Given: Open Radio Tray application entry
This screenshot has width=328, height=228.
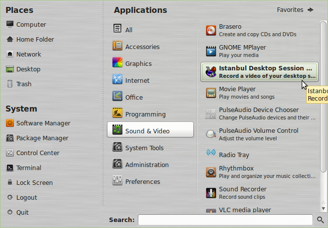Looking at the screenshot, I should click(260, 154).
